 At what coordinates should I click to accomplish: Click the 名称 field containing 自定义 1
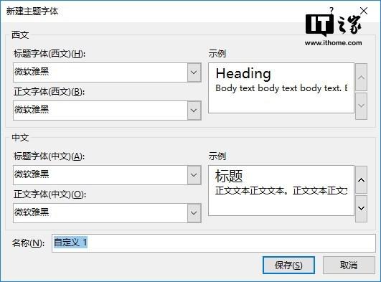pos(214,243)
